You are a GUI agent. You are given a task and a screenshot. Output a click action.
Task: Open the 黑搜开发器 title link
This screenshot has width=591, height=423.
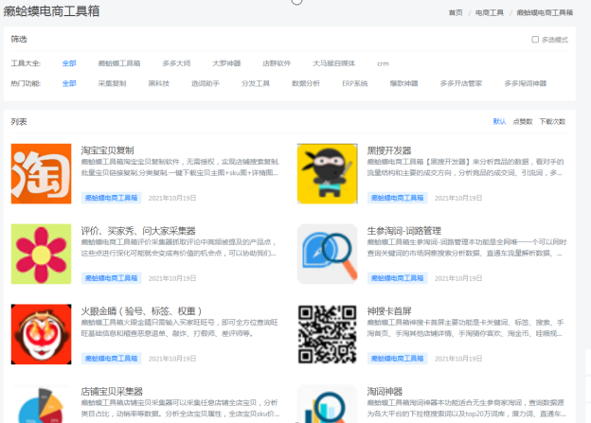pos(389,150)
